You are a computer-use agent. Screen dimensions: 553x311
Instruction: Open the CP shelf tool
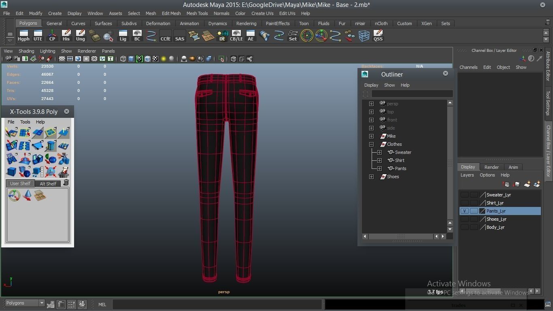coord(52,36)
